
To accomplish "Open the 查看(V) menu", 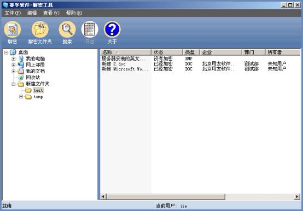I will (51, 13).
